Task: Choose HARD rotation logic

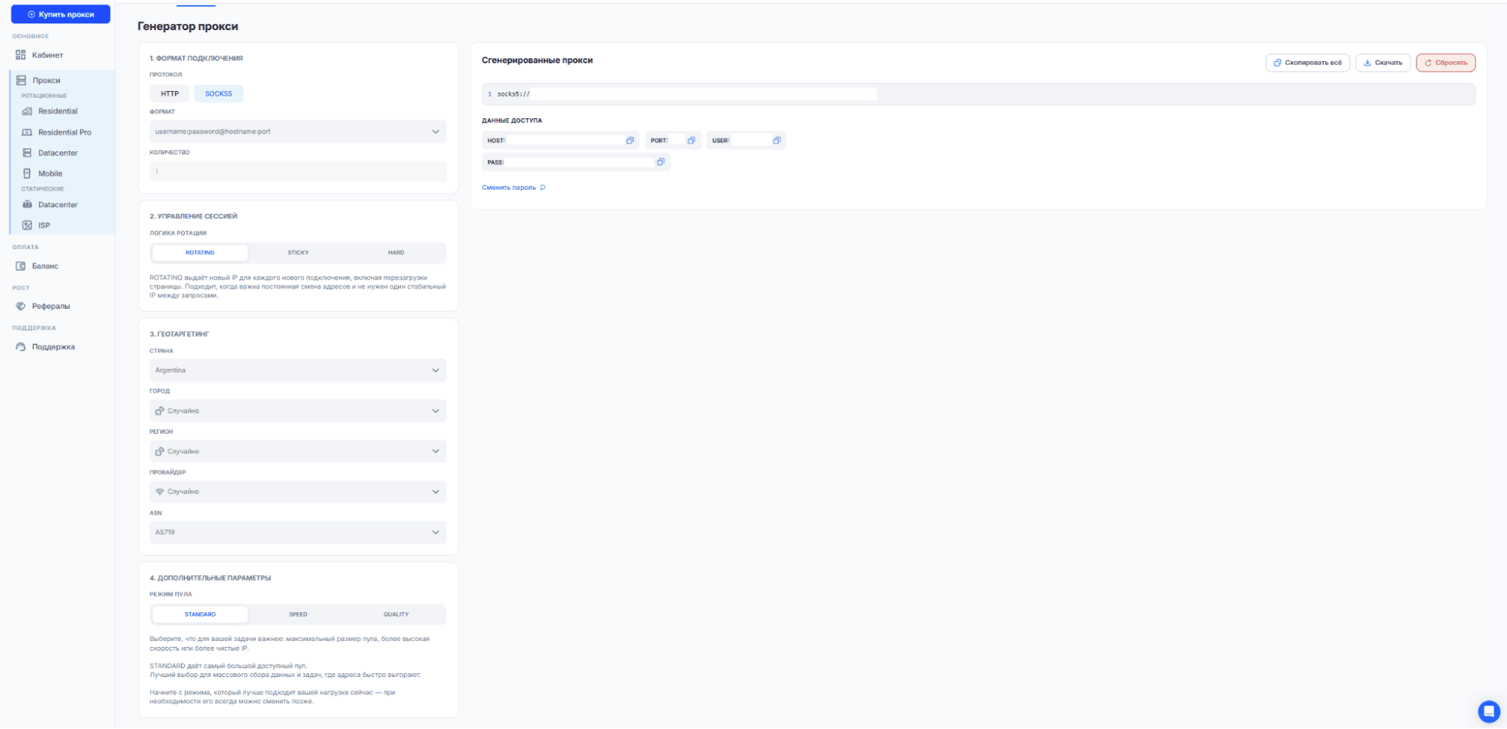Action: click(x=396, y=253)
